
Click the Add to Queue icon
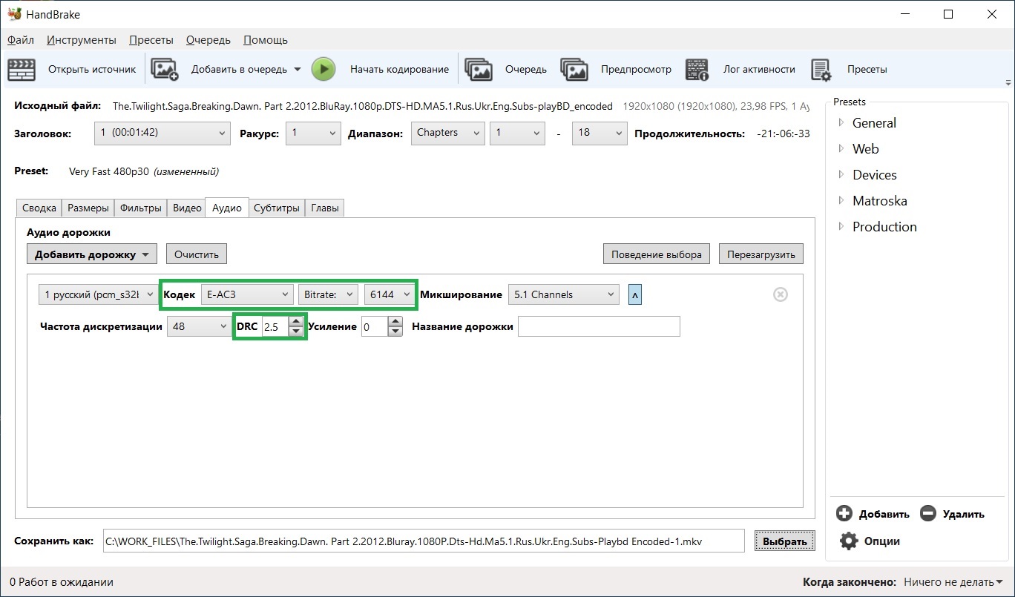[x=165, y=69]
